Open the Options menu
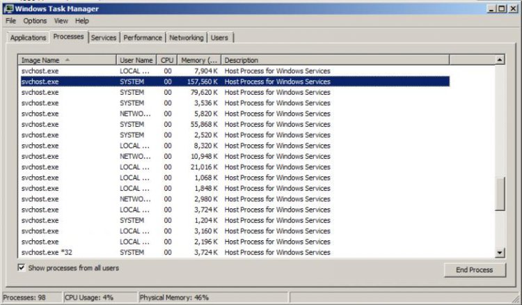 [35, 21]
